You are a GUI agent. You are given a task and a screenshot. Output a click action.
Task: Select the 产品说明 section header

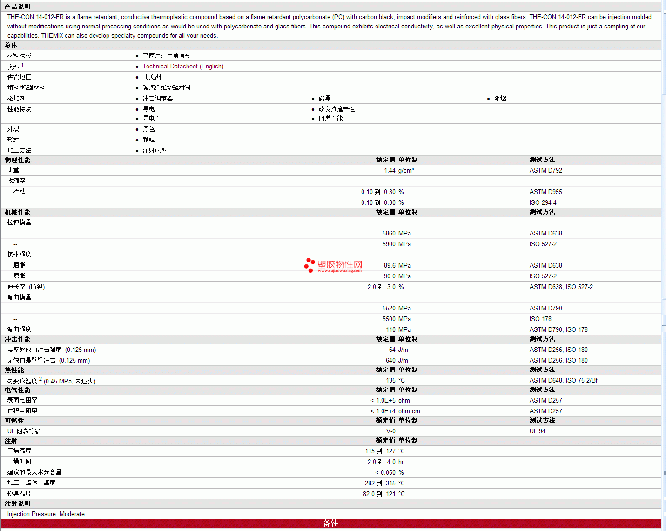pyautogui.click(x=17, y=7)
